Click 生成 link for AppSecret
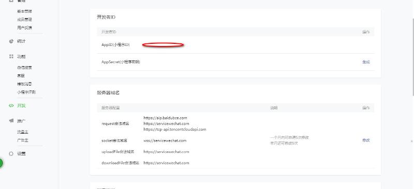Screen dimensions: 414x189 pyautogui.click(x=366, y=62)
